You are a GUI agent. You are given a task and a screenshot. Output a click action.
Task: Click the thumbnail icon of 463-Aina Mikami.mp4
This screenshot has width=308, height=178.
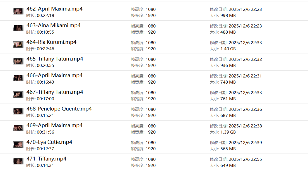[x=18, y=28]
